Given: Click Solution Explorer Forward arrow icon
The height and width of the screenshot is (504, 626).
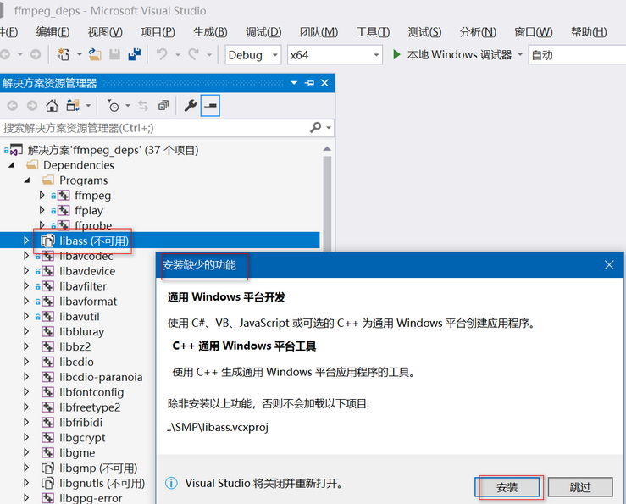Looking at the screenshot, I should [32, 106].
